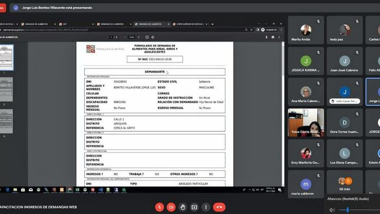The image size is (380, 214).
Task: Click the search magnifier icon in address bar
Action: pos(246,30)
